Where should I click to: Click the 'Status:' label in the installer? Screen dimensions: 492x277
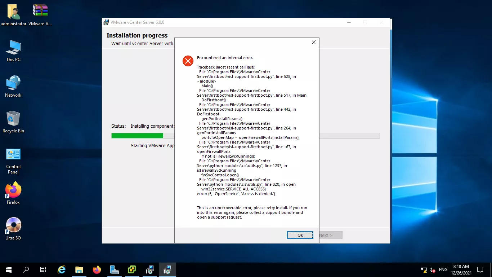pyautogui.click(x=118, y=126)
